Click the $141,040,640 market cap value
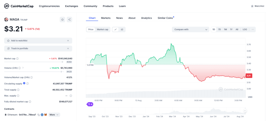Screen dimensions: 266x121 [65, 59]
